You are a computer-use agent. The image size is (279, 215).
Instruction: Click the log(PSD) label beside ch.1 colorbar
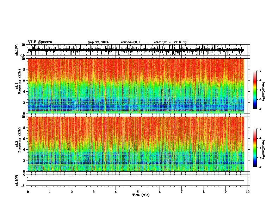click(x=264, y=91)
